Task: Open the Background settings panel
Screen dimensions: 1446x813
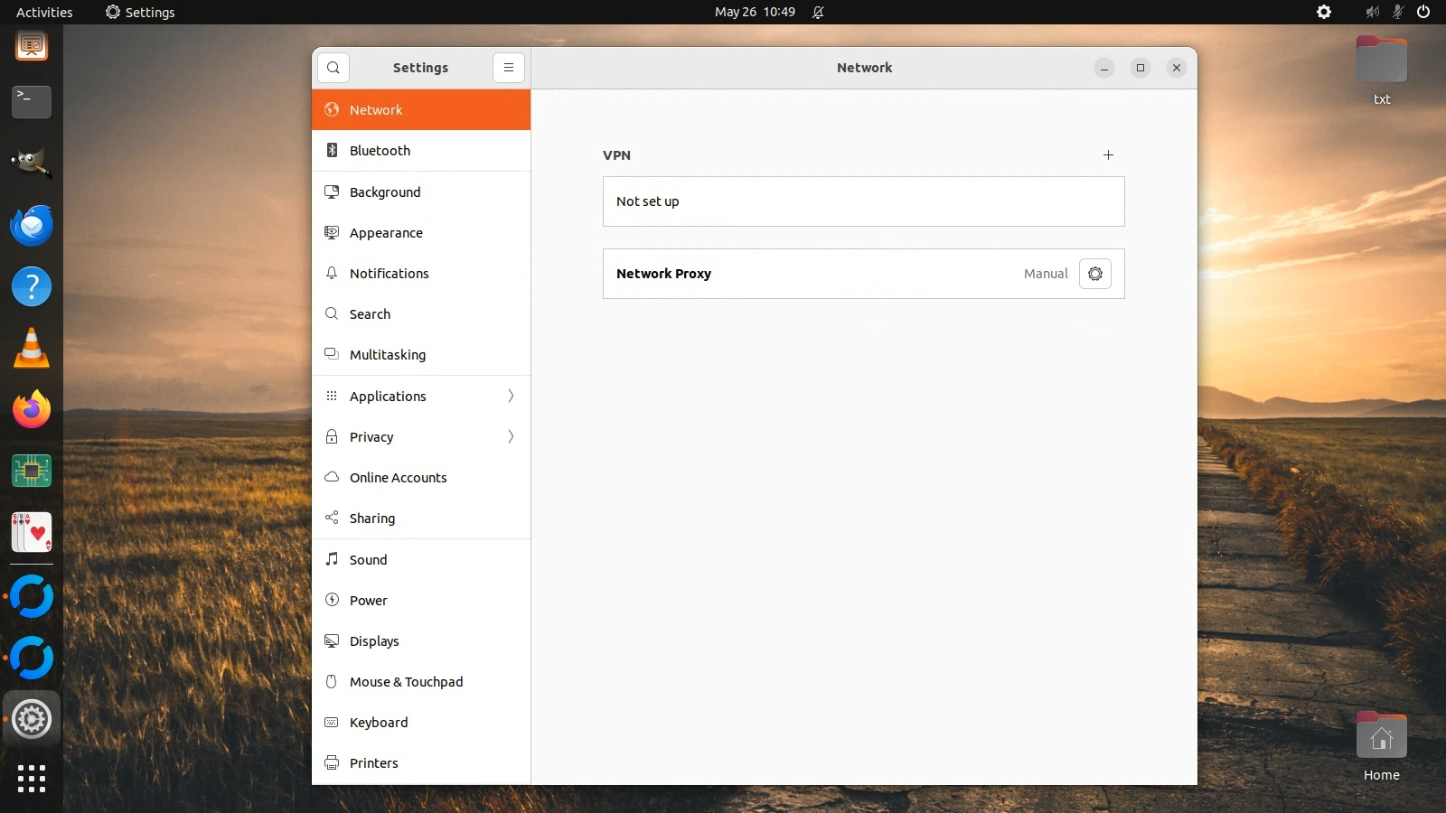Action: point(385,192)
